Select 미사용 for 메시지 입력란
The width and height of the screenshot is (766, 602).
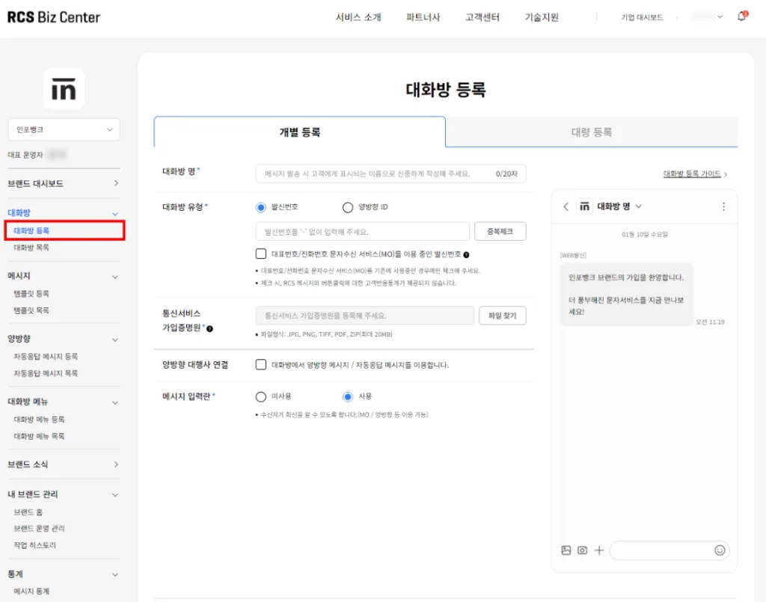point(261,396)
